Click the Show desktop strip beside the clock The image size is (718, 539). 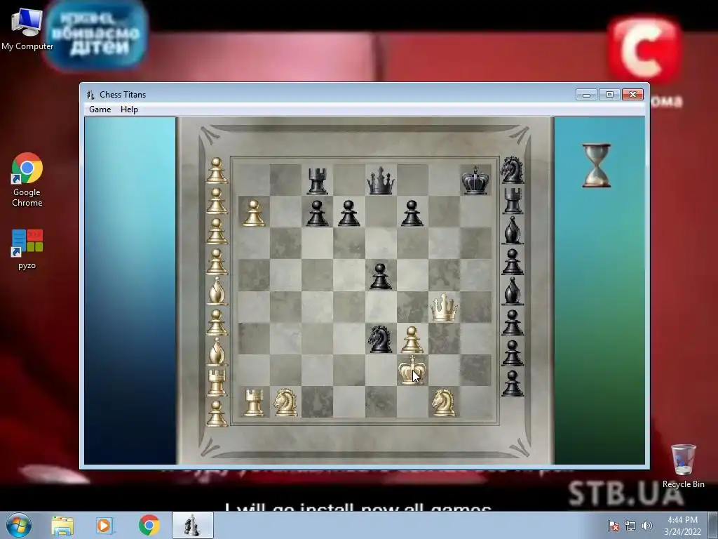tap(713, 525)
